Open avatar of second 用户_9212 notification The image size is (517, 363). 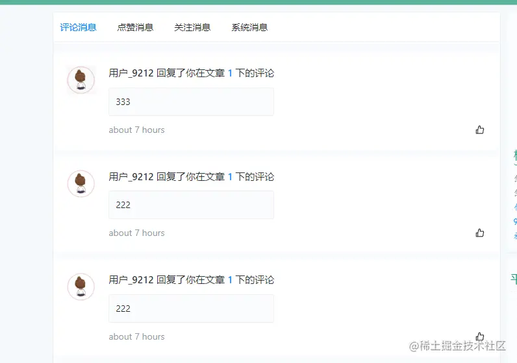click(81, 183)
